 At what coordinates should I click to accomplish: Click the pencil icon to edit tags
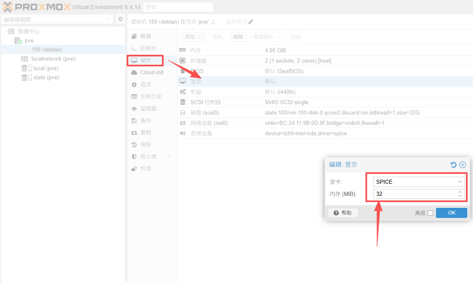click(250, 22)
